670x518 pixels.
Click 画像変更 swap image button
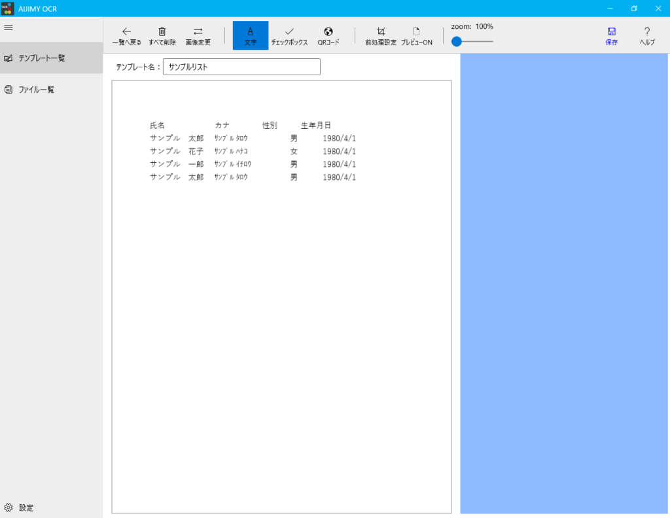click(x=198, y=36)
